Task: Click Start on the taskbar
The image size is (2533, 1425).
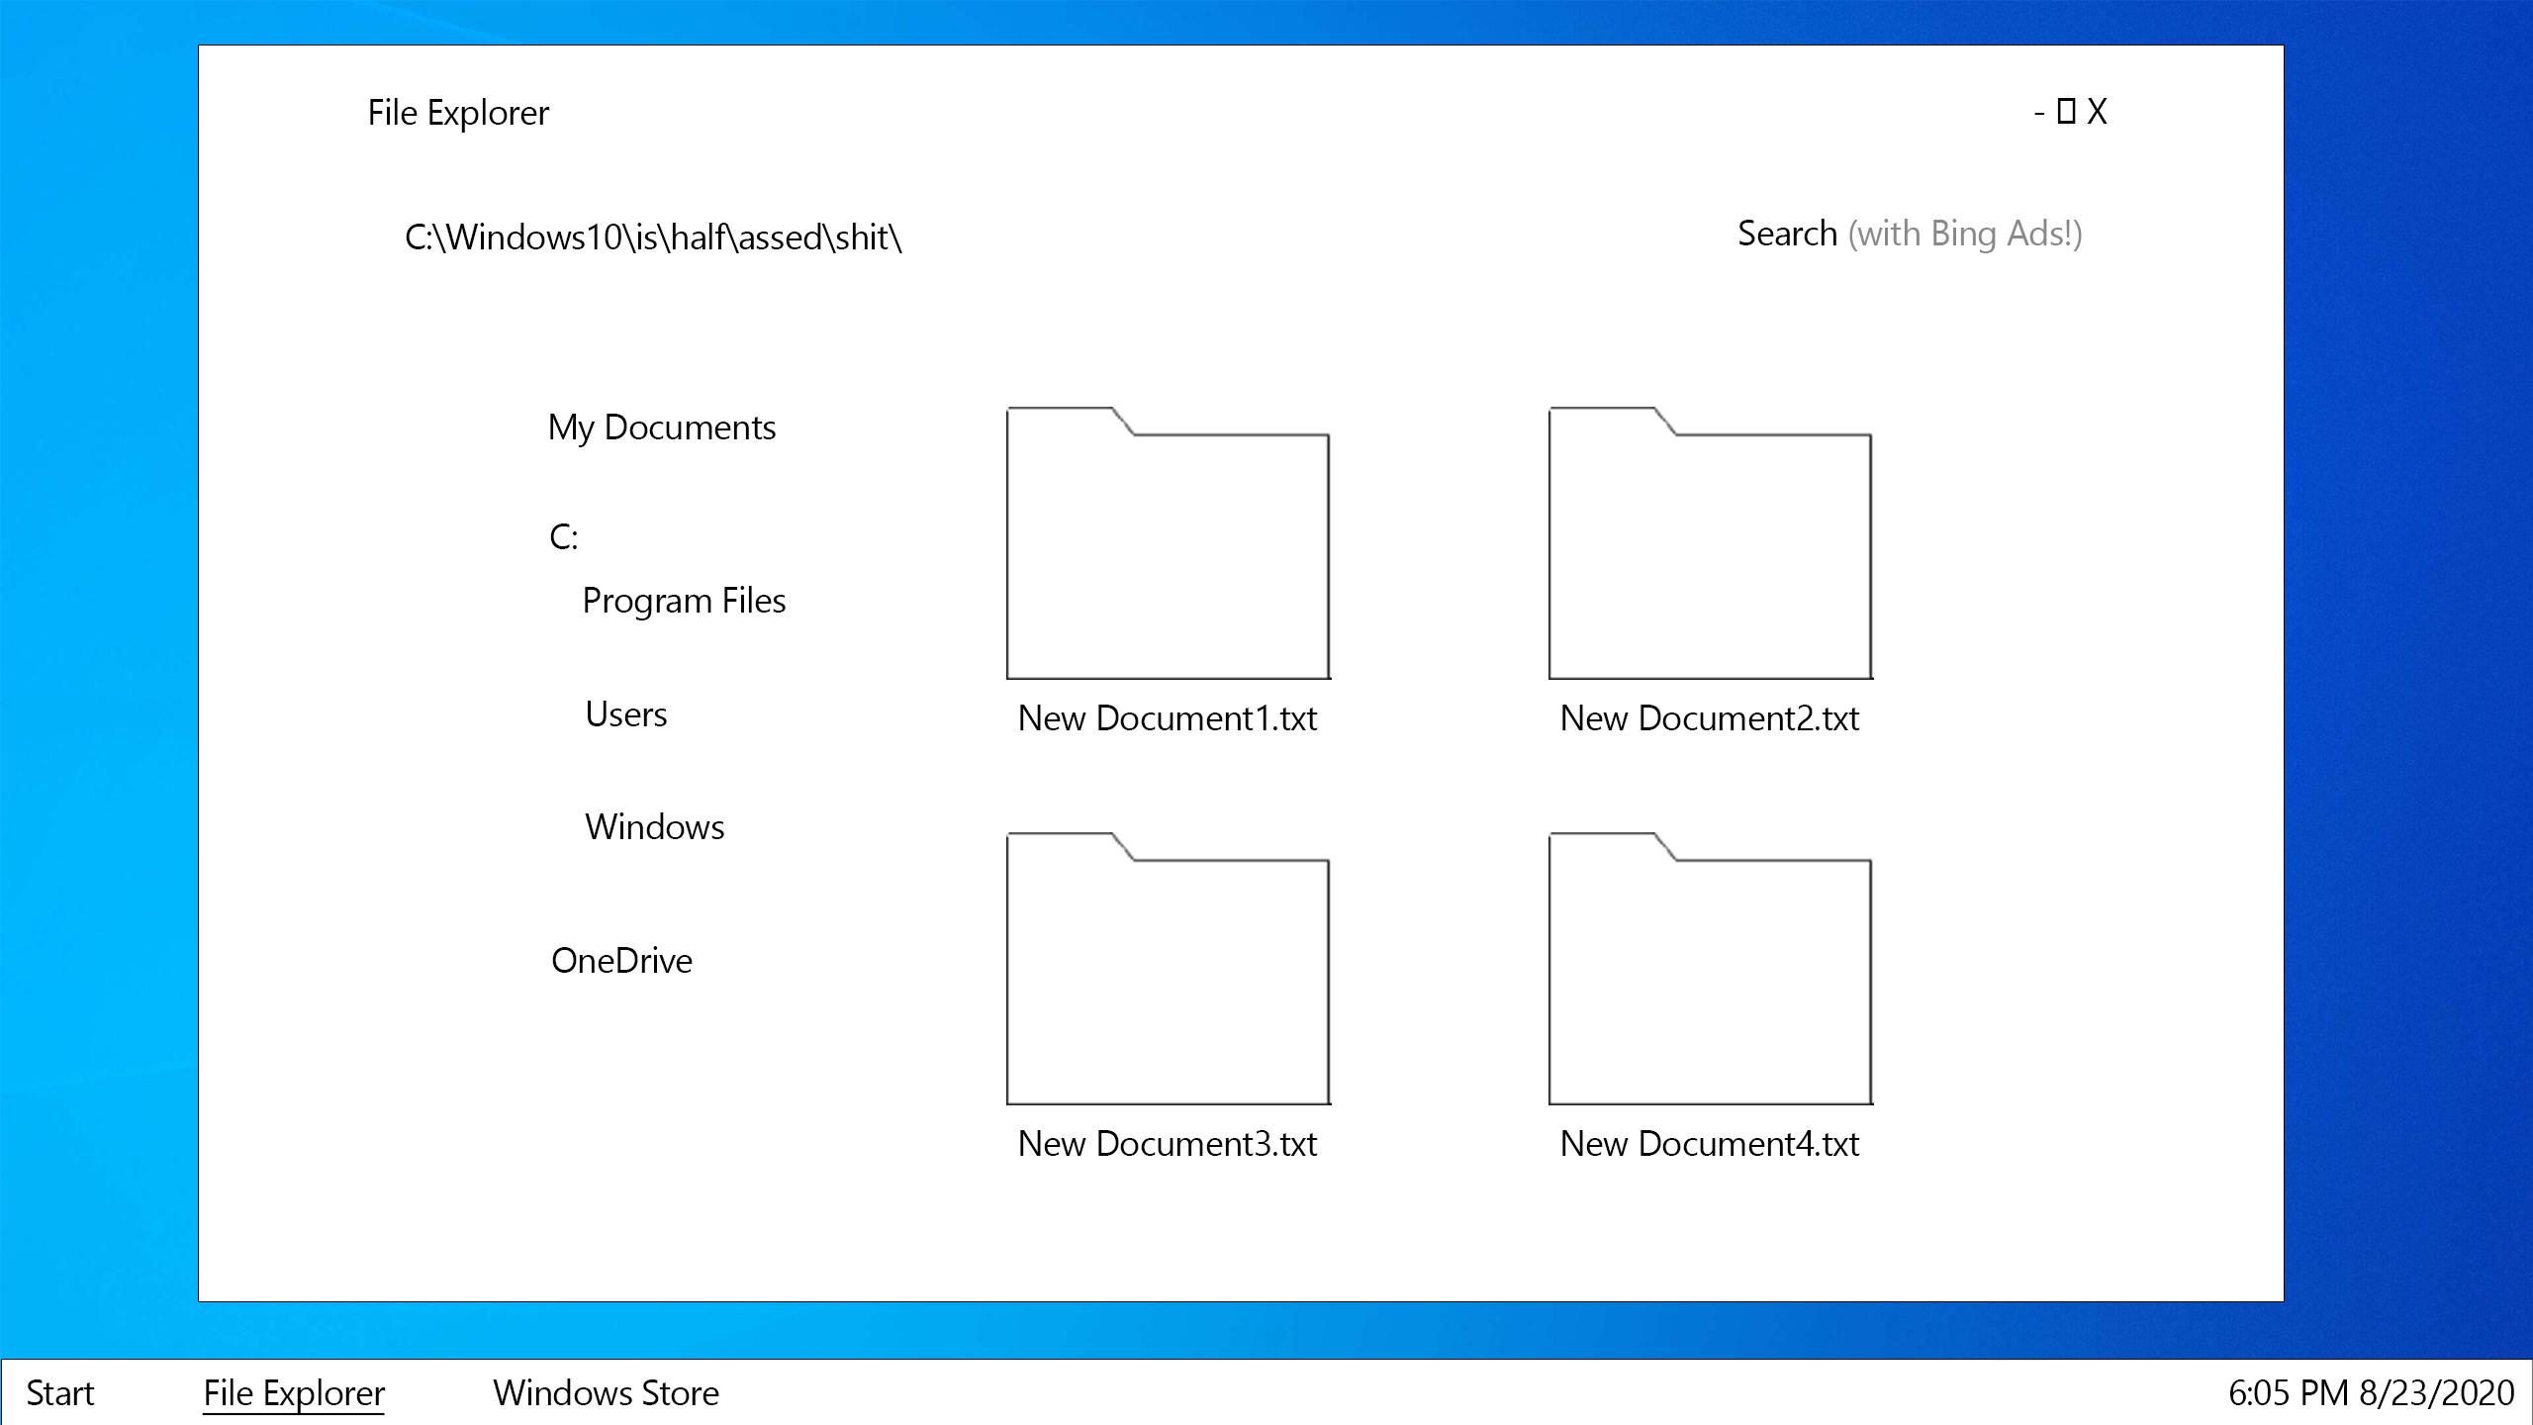Action: click(x=59, y=1392)
